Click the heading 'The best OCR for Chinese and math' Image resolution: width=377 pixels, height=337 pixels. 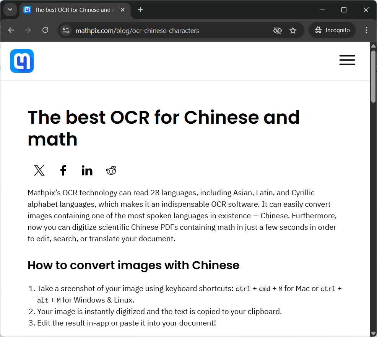[164, 128]
